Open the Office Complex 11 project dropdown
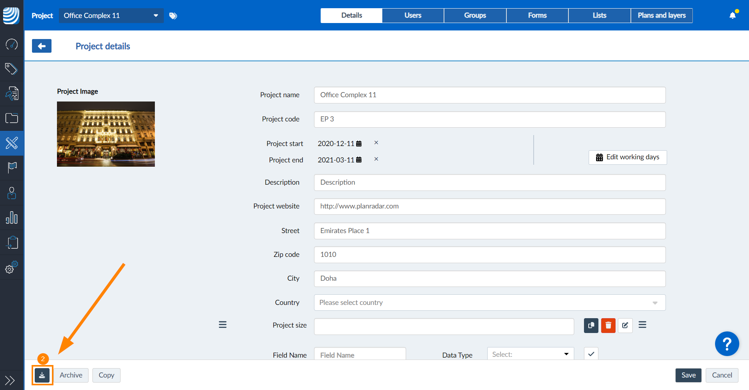This screenshot has width=749, height=390. tap(111, 16)
